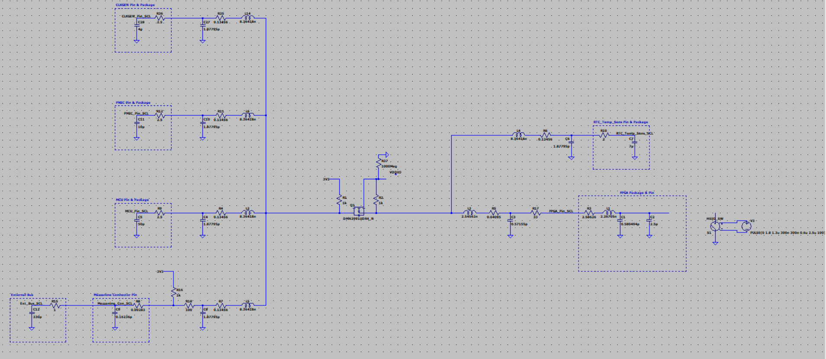Select capacitor C28 with value 4p
Viewport: 826px width, 359px height.
137,26
